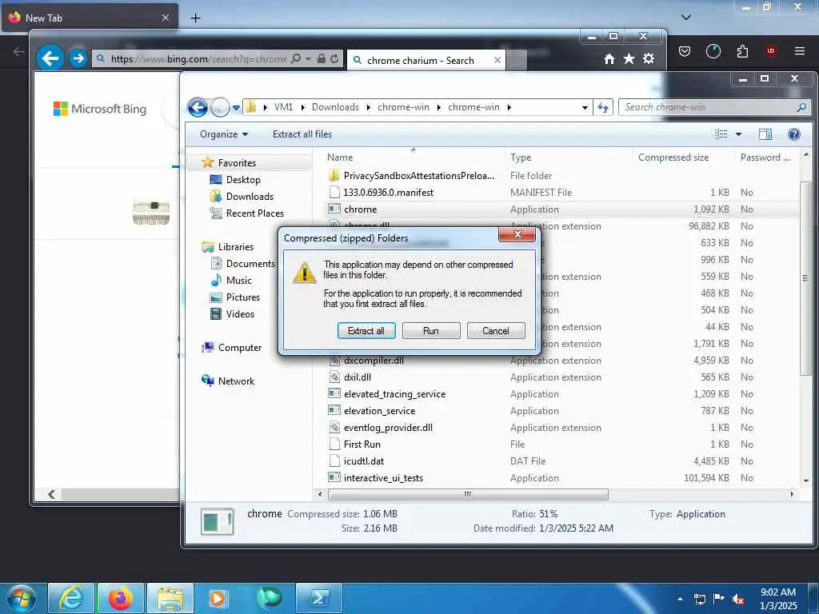Select dxil.dll file
This screenshot has height=614, width=819.
click(561, 377)
